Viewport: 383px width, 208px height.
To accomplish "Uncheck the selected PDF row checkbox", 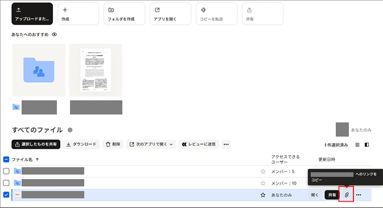I will pos(6,194).
